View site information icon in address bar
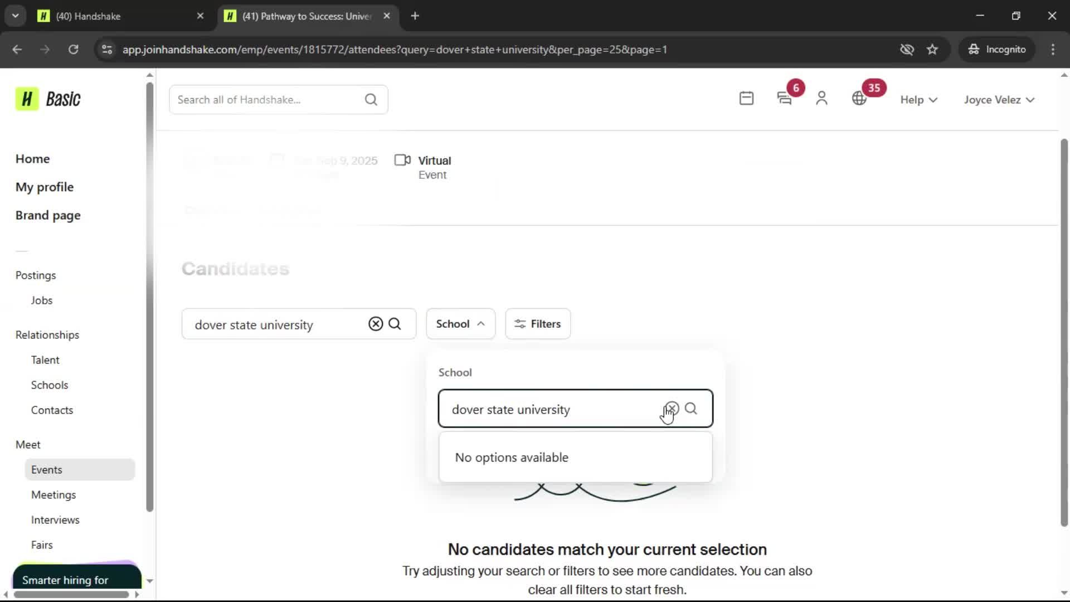 [107, 50]
